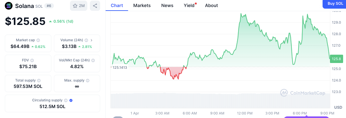Click the Volume (24h) info icon
This screenshot has height=118, width=346.
[x=87, y=40]
